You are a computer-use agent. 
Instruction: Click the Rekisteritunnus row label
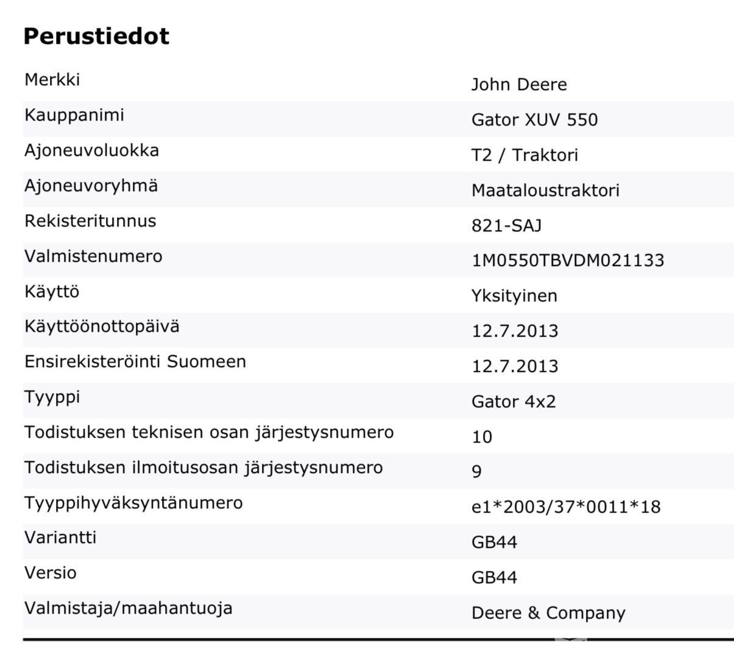[x=90, y=221]
